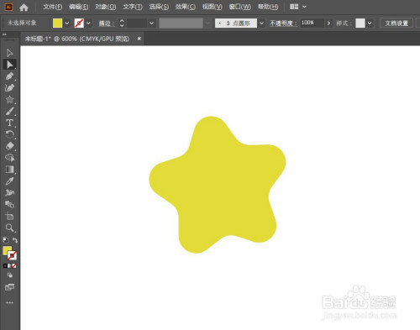Open the 视图(V) menu
The height and width of the screenshot is (330, 420).
coord(213,7)
